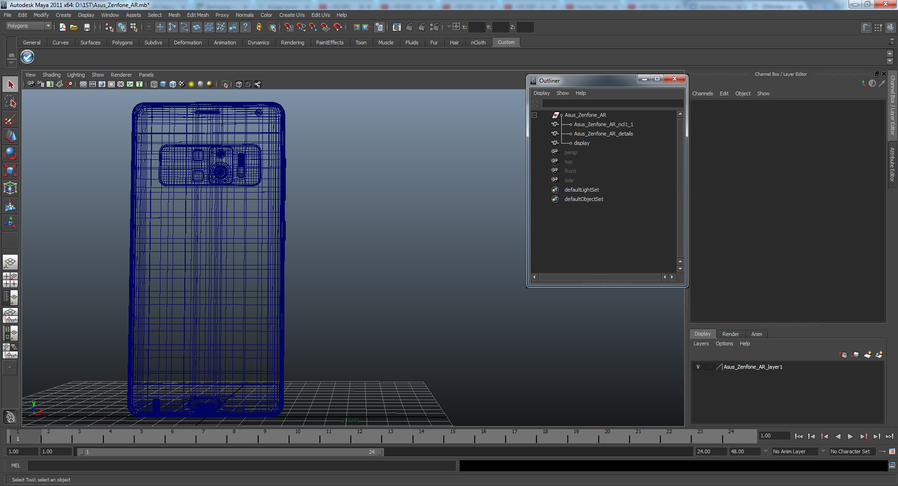This screenshot has width=898, height=486.
Task: Open Polygons menu set dropdown
Action: (29, 26)
